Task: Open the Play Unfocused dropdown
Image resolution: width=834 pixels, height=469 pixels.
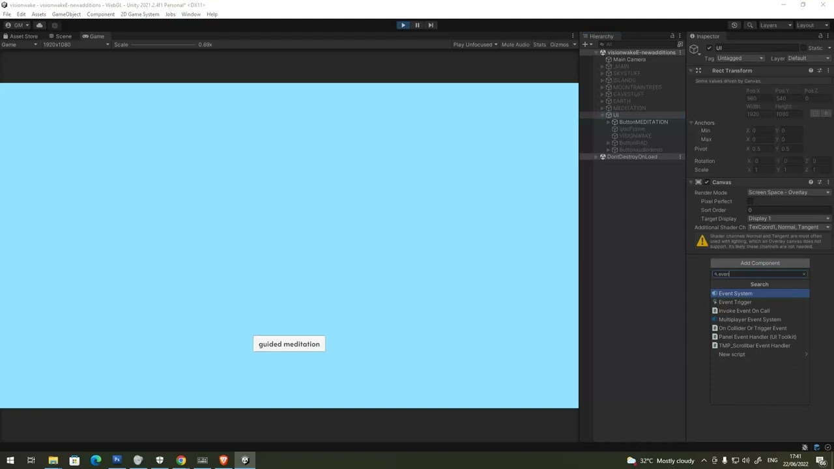Action: click(475, 45)
